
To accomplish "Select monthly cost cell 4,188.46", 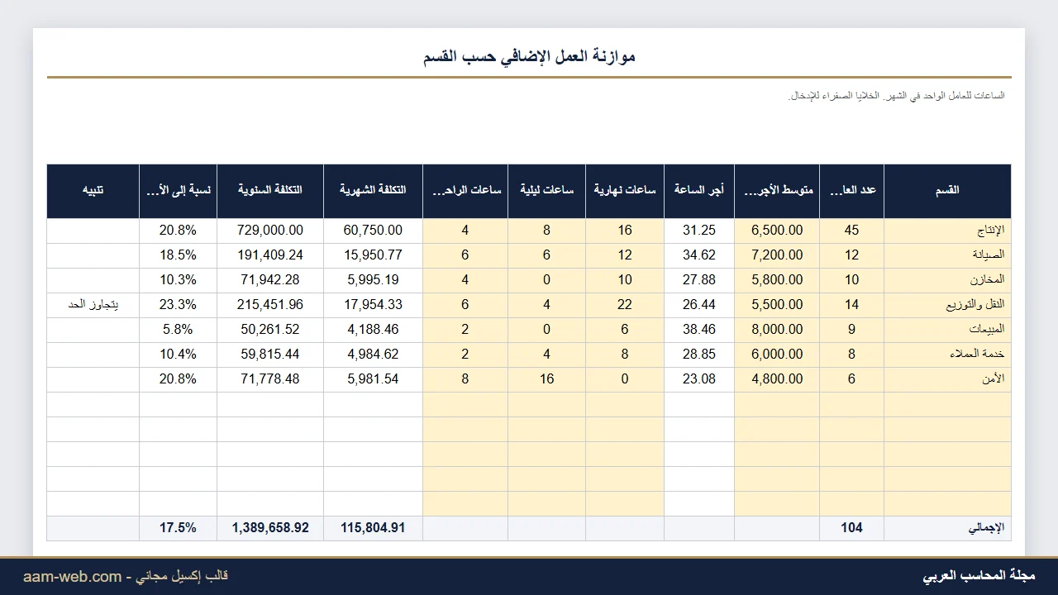I will click(373, 330).
